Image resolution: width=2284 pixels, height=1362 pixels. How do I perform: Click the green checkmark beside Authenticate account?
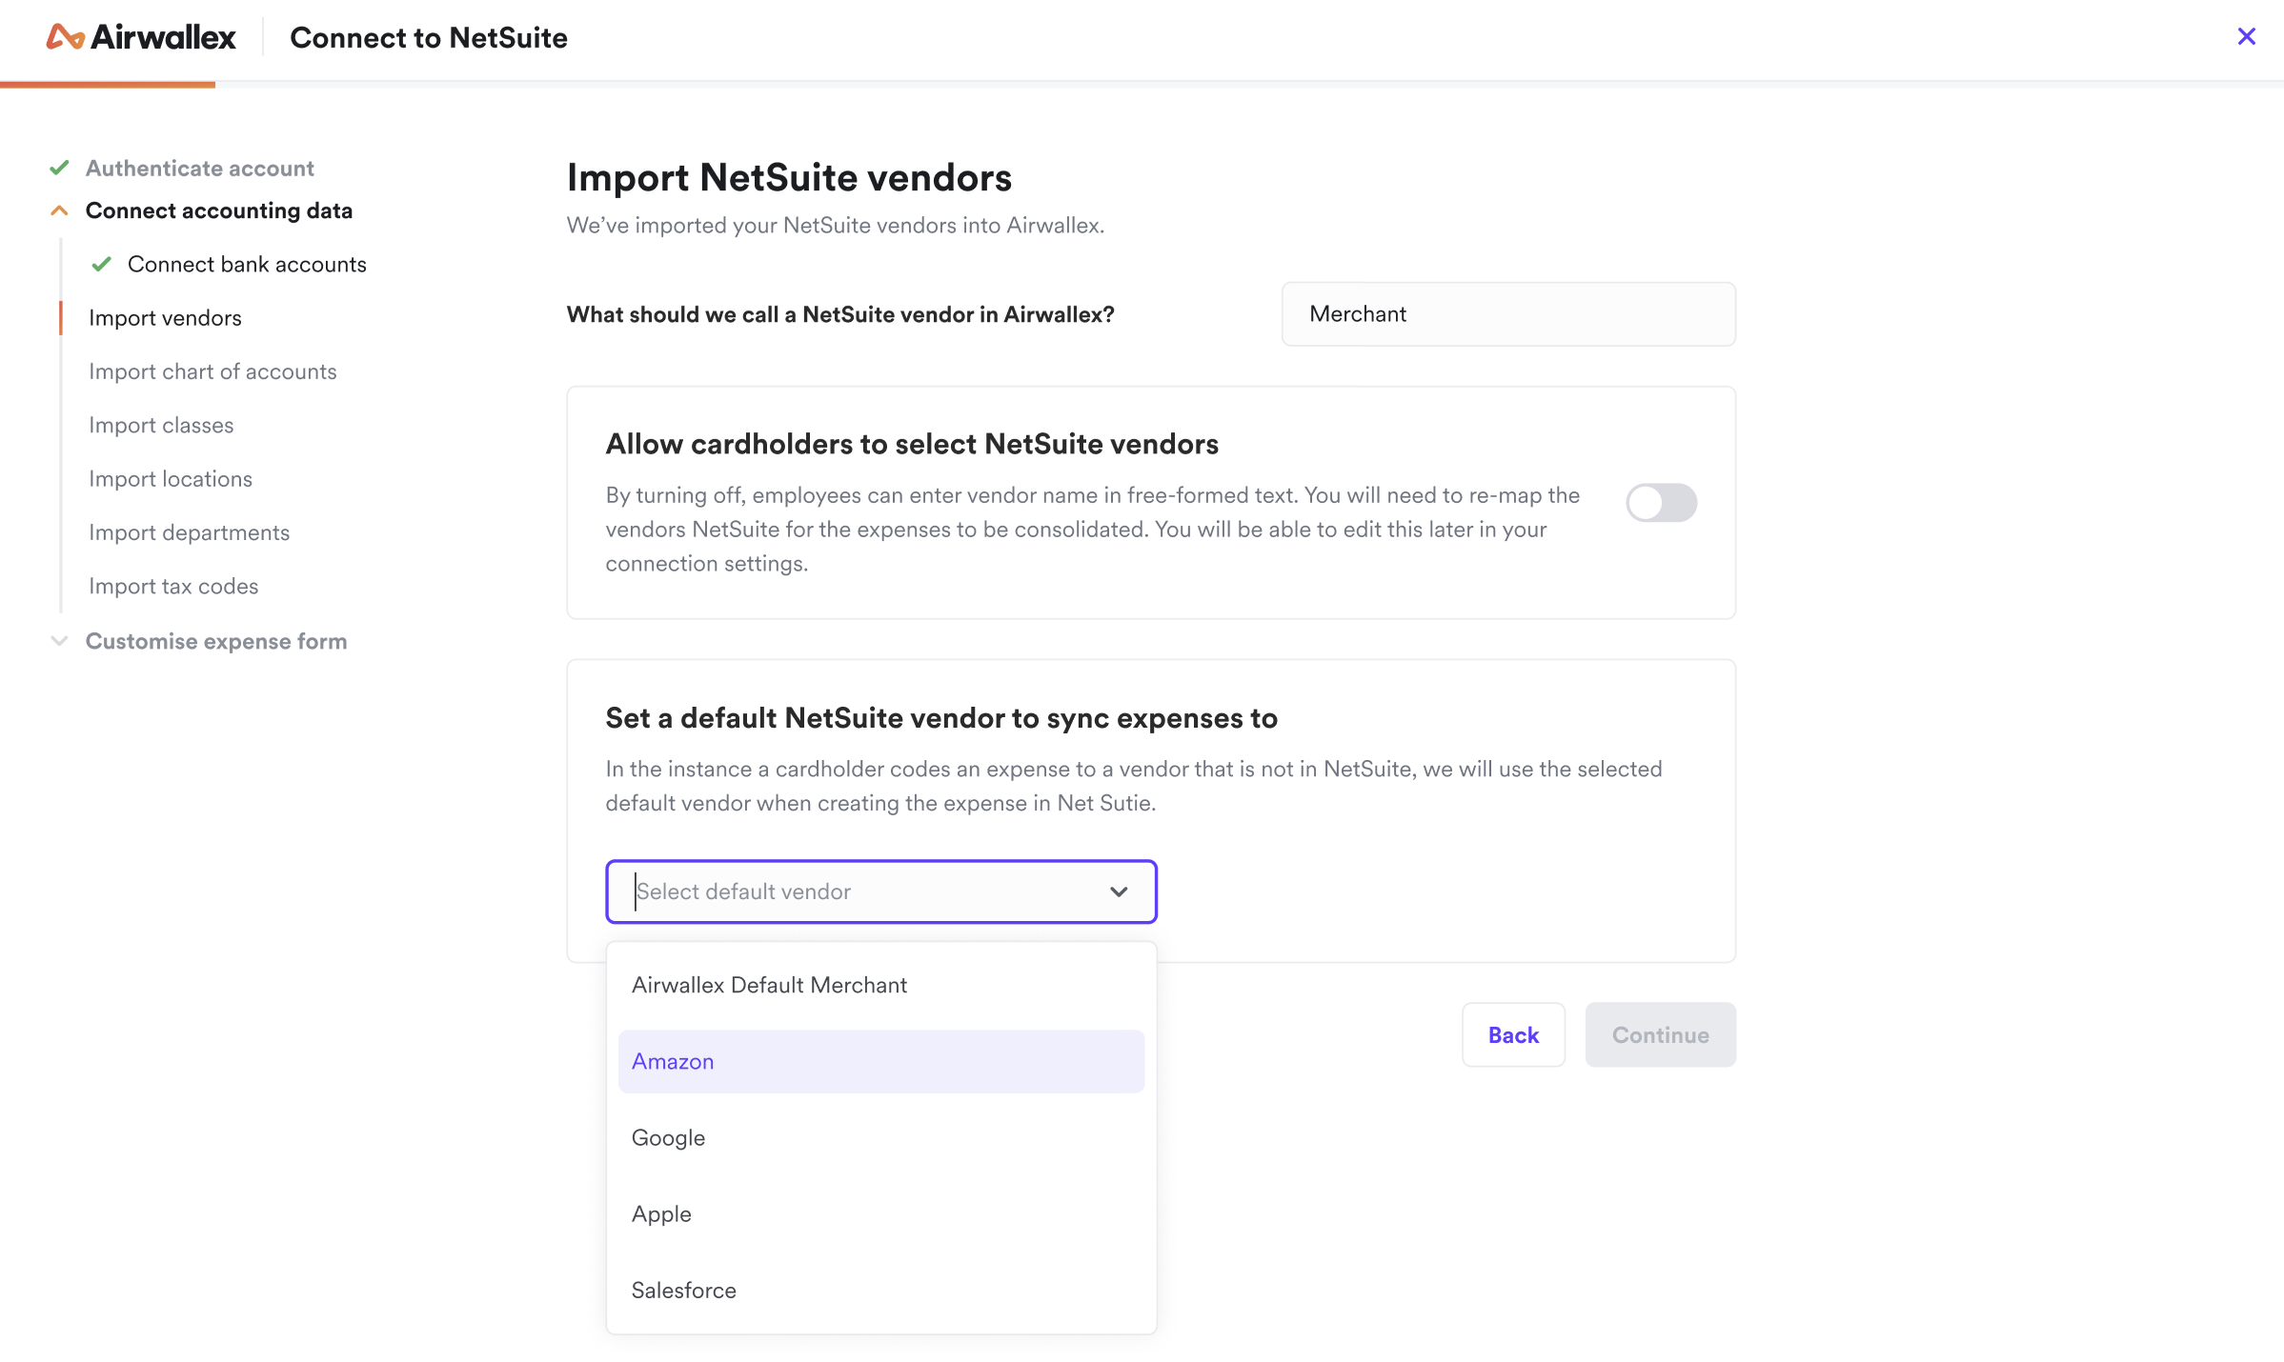pos(59,169)
